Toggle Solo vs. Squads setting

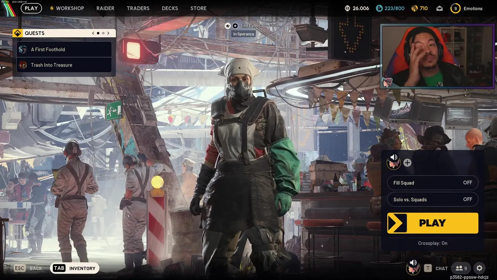[433, 199]
